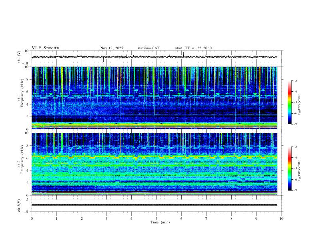This screenshot has width=317, height=245.
Task: Select the "Time (min)" axis title
Action: tap(160, 222)
